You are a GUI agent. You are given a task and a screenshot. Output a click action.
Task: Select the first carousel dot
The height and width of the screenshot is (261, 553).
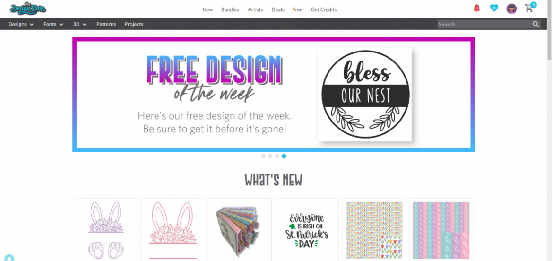[263, 156]
